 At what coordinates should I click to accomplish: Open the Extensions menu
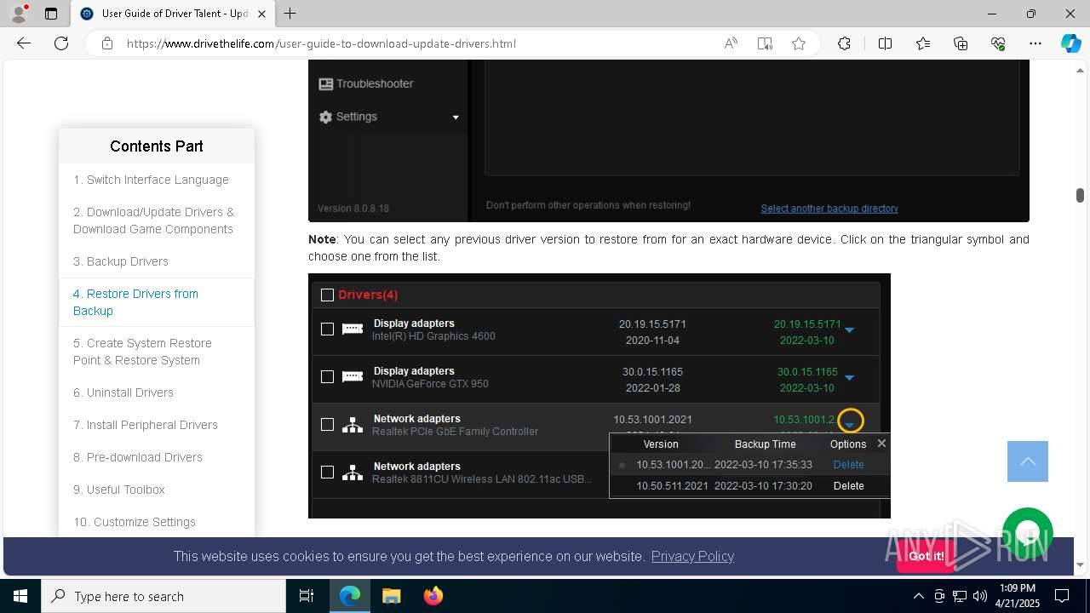click(x=844, y=43)
